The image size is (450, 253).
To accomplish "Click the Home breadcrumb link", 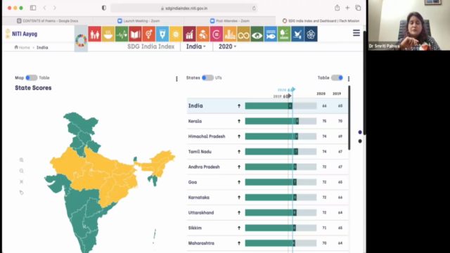I will click(22, 47).
